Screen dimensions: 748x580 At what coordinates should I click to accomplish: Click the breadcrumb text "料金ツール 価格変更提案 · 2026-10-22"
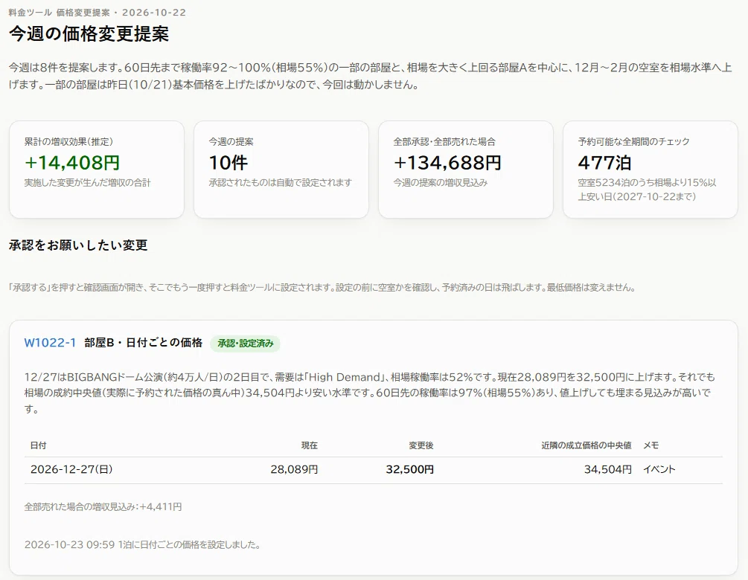tap(98, 13)
